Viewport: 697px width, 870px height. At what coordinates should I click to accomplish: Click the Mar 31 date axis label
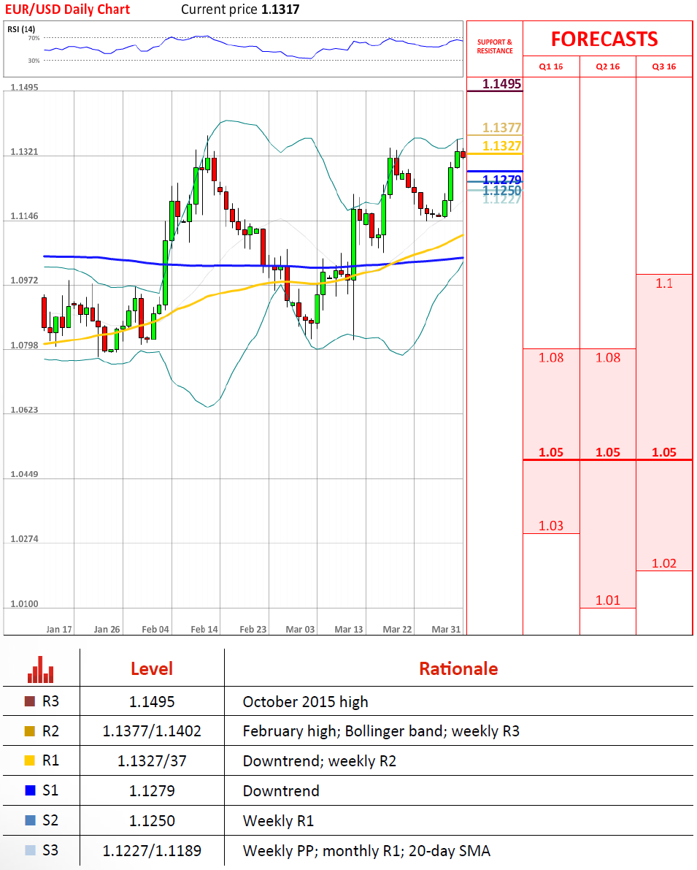point(446,629)
